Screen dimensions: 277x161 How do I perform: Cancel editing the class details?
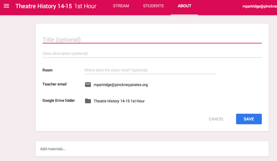[216, 119]
